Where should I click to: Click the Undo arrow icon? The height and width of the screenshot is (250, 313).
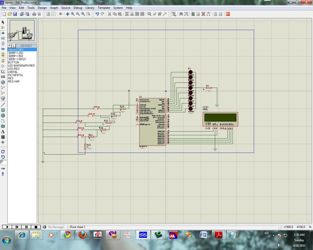(97, 14)
